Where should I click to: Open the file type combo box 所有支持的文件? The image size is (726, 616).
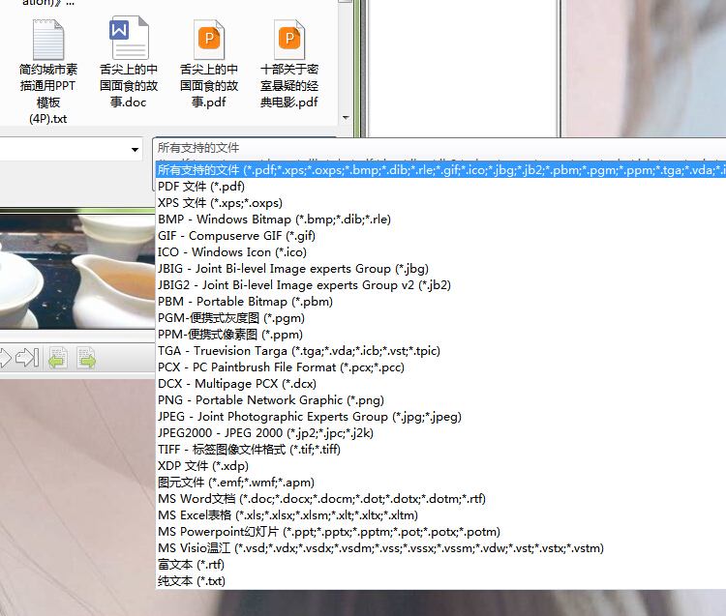point(439,148)
